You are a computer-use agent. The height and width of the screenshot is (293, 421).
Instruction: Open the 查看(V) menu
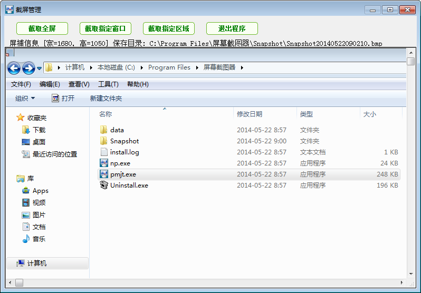pos(79,84)
